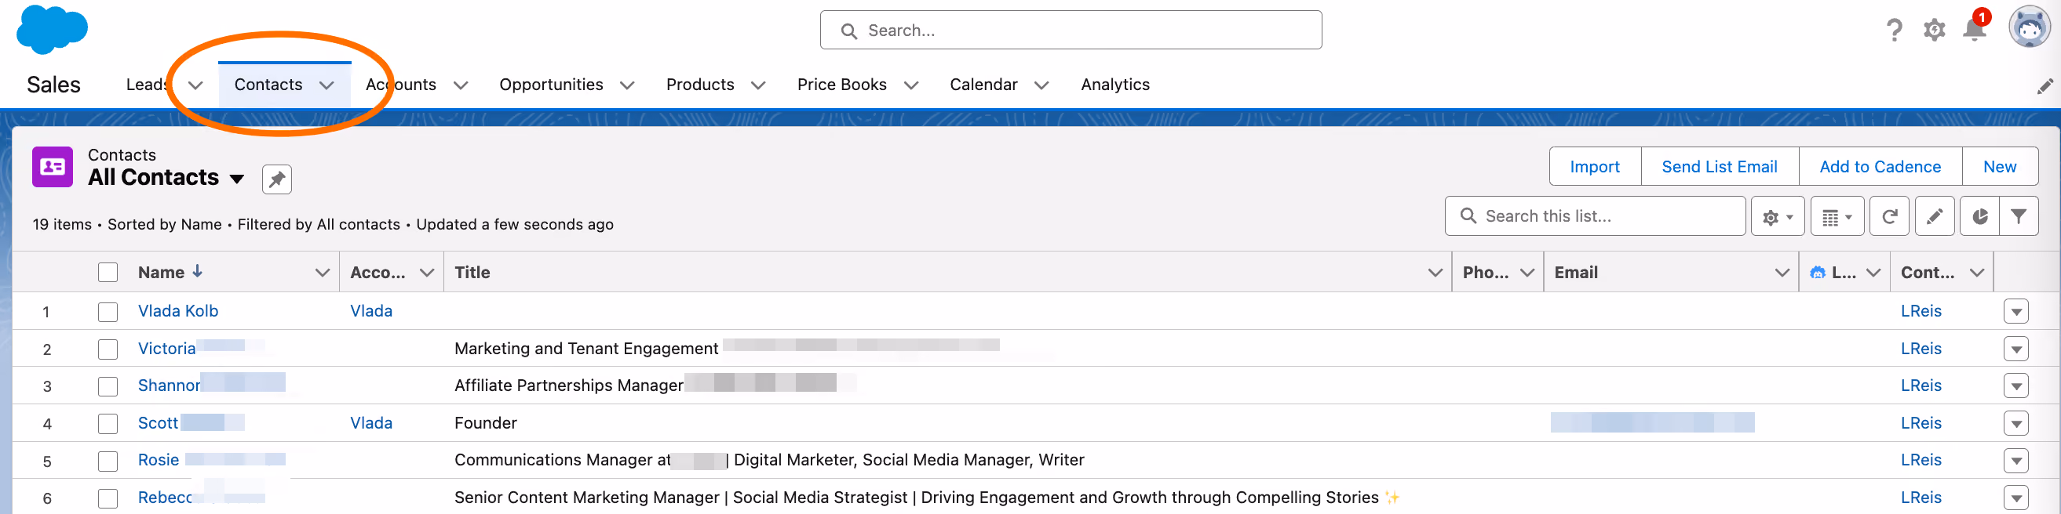Refresh the contacts list

tap(1889, 216)
